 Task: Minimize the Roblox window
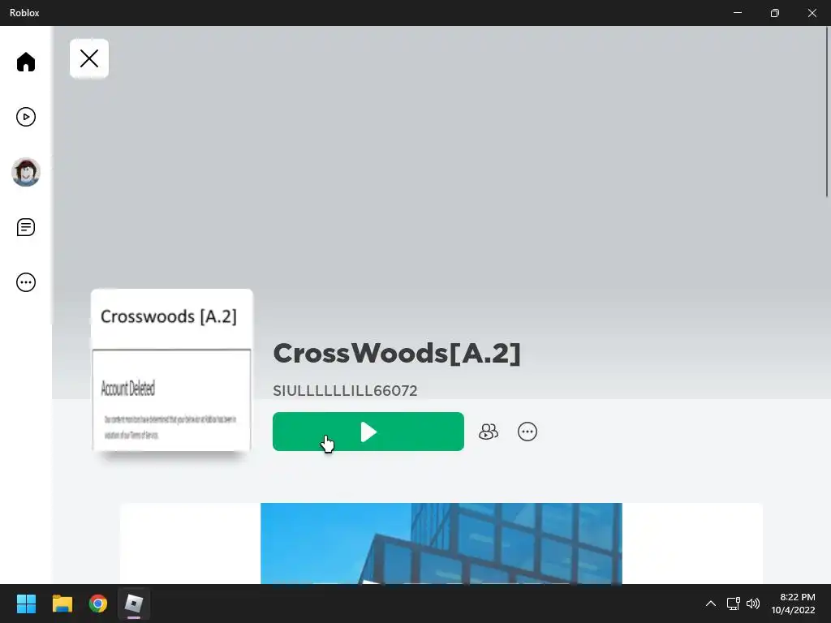coord(737,13)
